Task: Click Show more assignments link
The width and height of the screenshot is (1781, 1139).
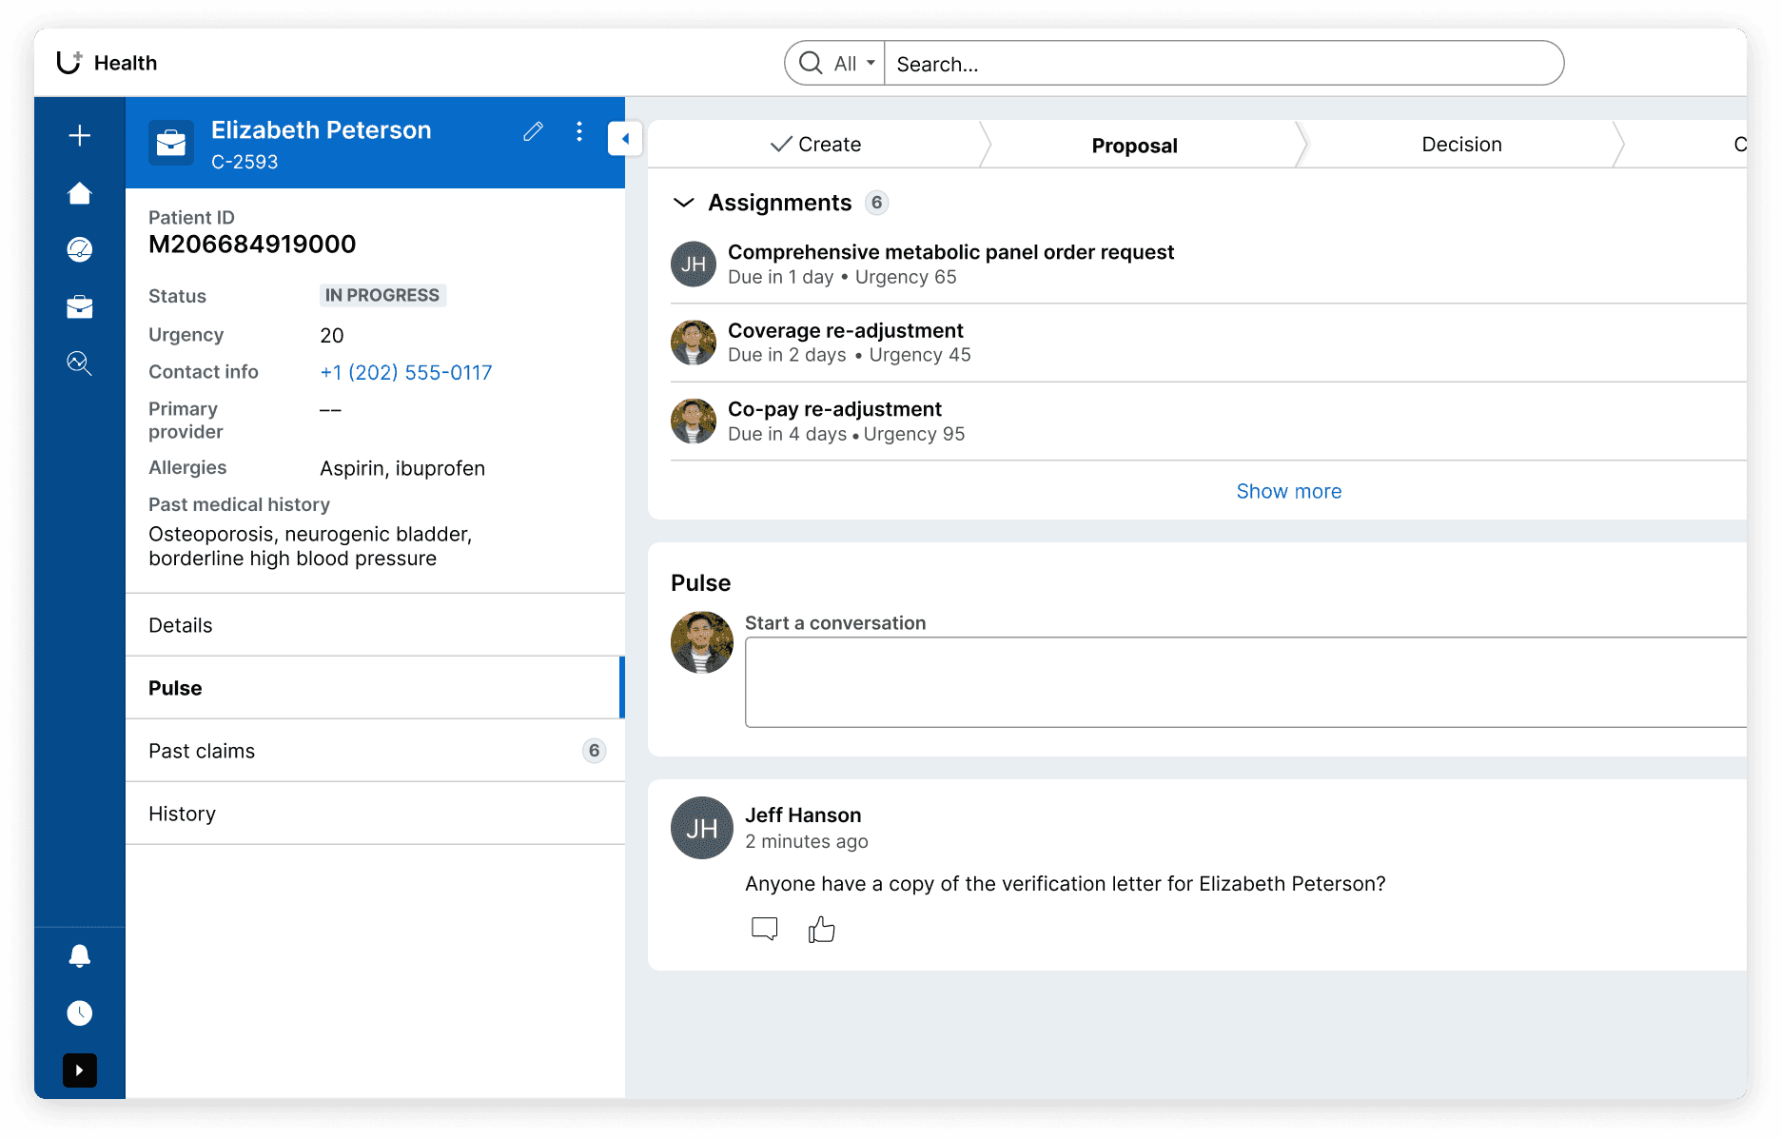Action: (1289, 491)
